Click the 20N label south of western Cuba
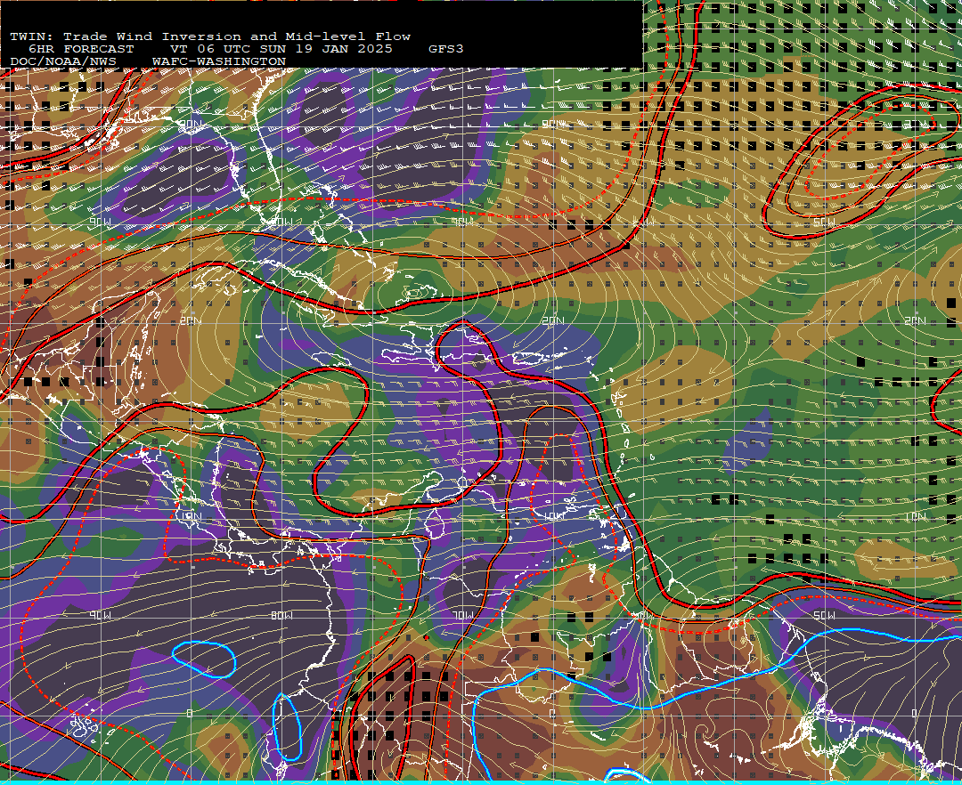This screenshot has width=962, height=785. [191, 321]
